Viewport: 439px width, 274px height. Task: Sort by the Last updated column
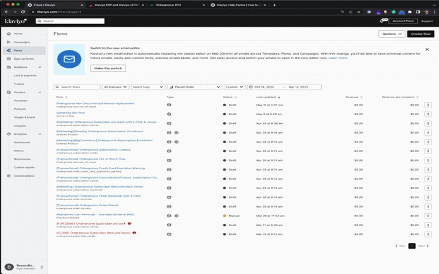[268, 97]
